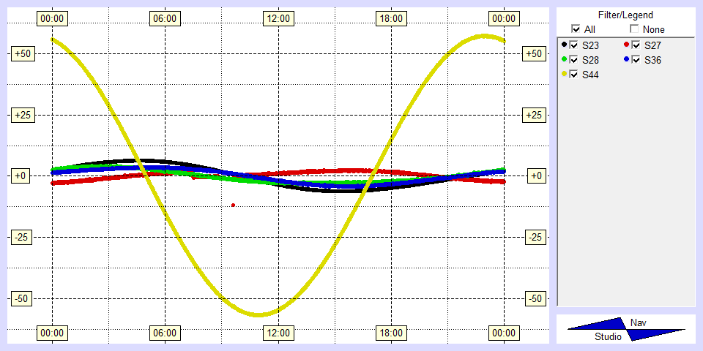Toggle visibility of the S44 series
703x351 pixels.
coord(574,74)
